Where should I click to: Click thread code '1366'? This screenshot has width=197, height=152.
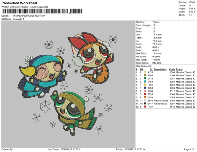coord(172,88)
